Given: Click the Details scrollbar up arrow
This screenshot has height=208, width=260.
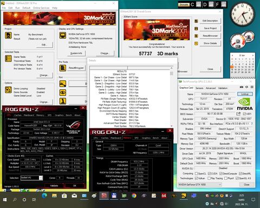Looking at the screenshot, I should click(171, 68).
